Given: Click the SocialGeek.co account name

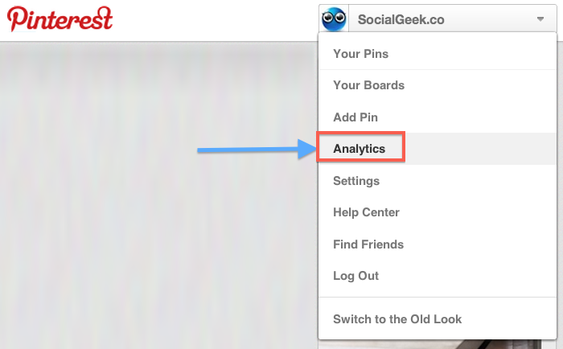Looking at the screenshot, I should 401,19.
